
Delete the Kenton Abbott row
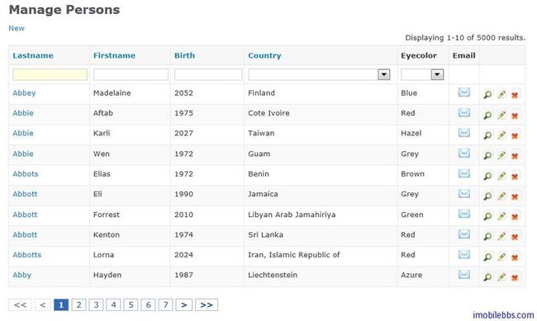(515, 237)
